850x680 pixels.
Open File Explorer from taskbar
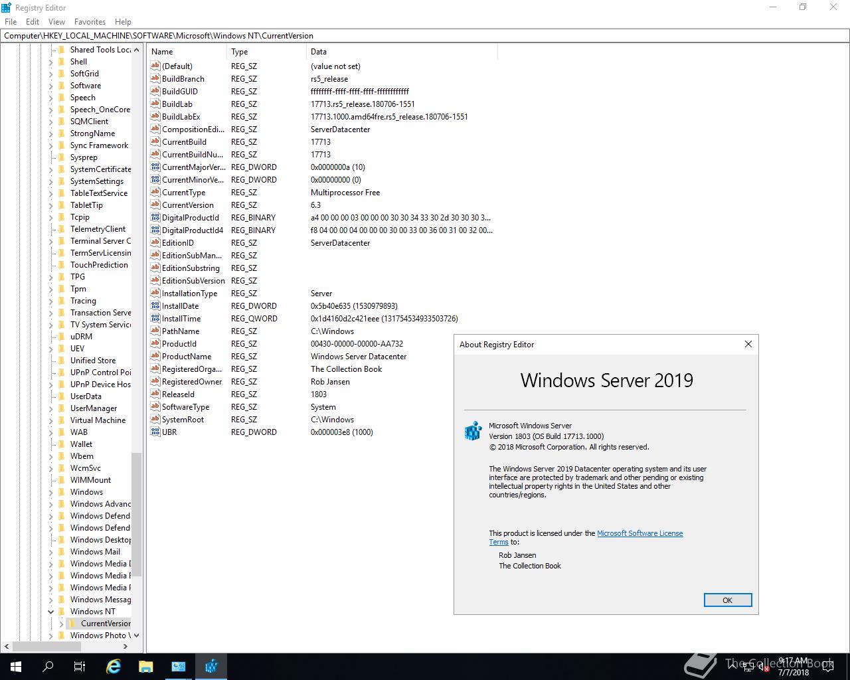[x=145, y=666]
